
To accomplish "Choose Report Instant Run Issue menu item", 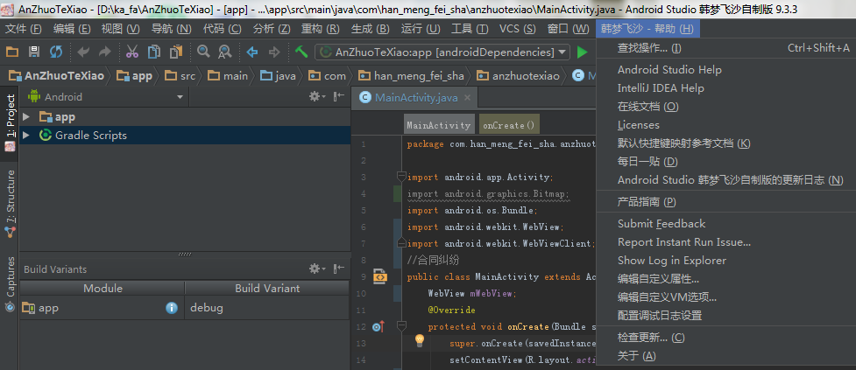I will (x=726, y=242).
